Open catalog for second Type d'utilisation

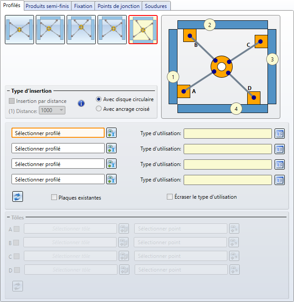tap(279, 149)
